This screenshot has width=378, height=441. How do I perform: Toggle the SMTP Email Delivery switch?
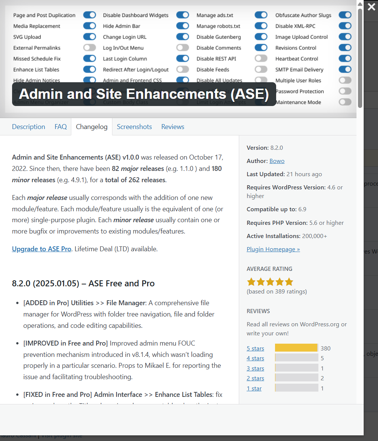345,70
